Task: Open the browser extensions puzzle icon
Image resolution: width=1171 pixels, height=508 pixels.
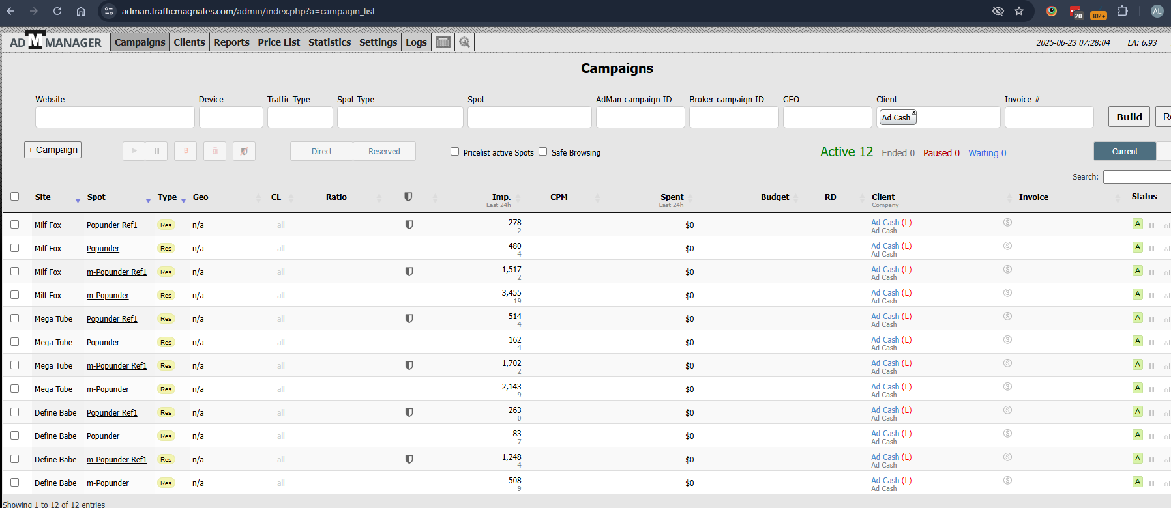Action: pyautogui.click(x=1122, y=11)
